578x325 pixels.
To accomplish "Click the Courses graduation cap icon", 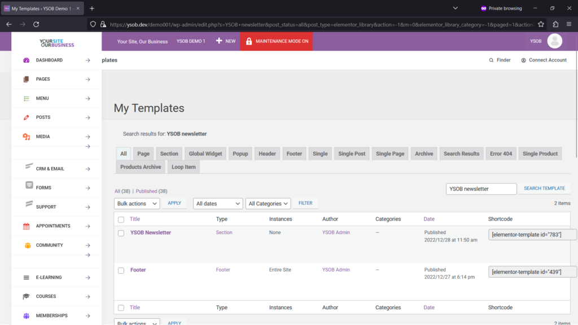I will click(26, 296).
